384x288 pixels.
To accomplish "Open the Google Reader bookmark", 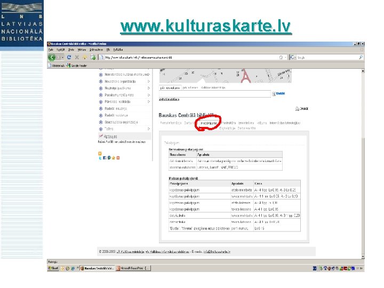I will (x=77, y=66).
